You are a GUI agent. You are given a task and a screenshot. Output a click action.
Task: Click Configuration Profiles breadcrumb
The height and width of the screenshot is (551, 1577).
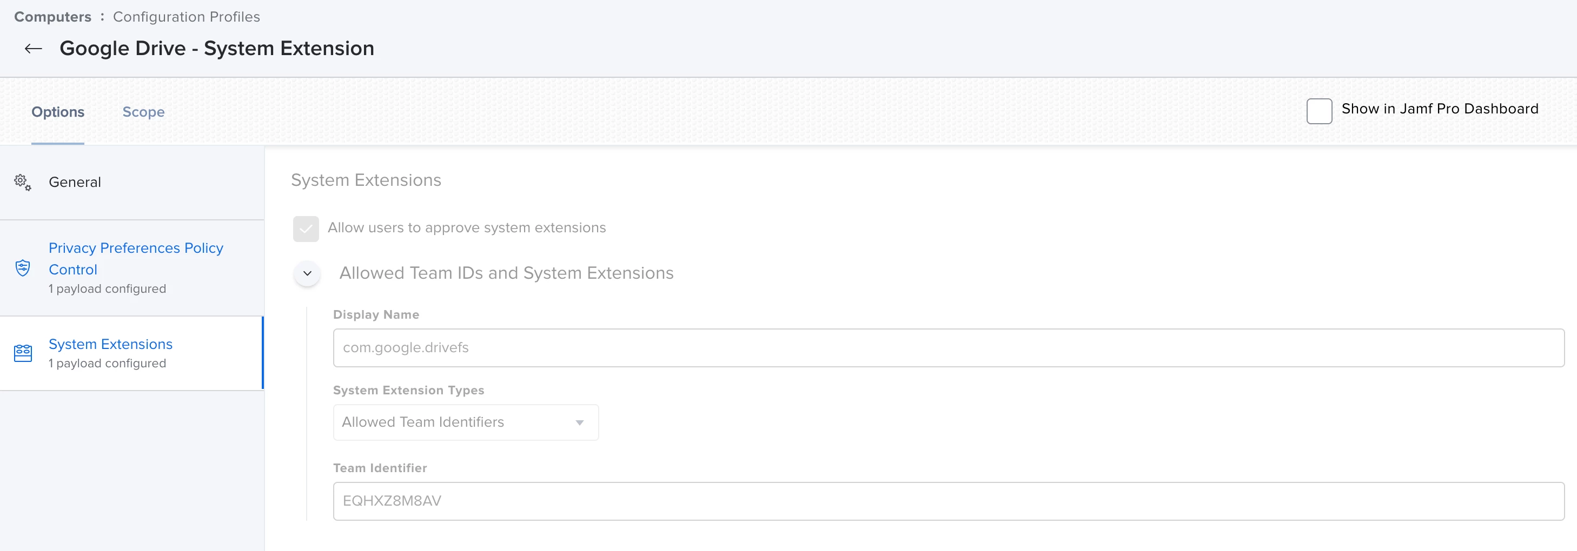(186, 17)
